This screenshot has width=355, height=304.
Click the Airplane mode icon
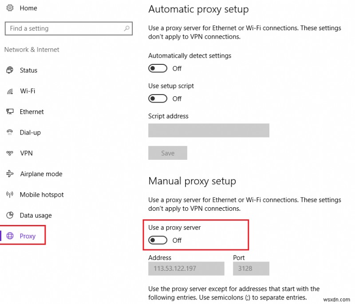pyautogui.click(x=10, y=174)
